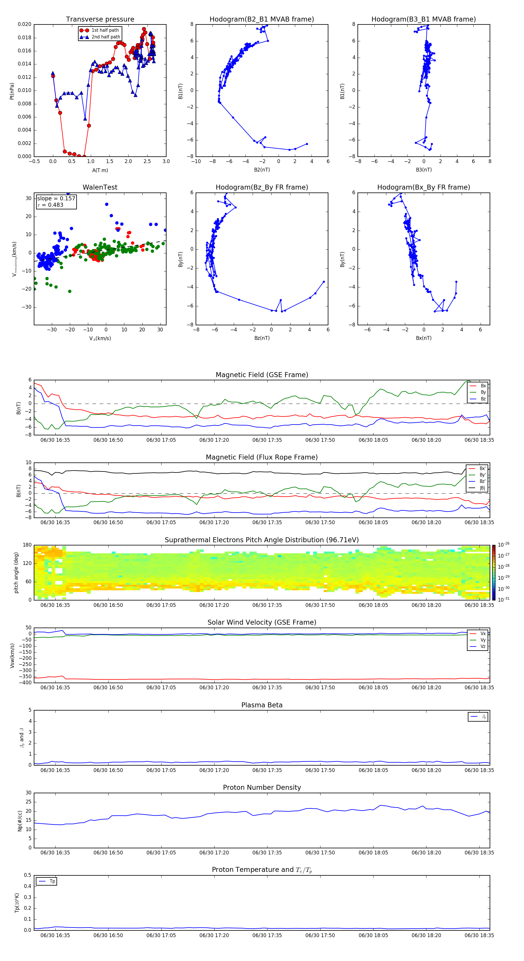Select the "V_remaining(km/s)" y-axis label
This screenshot has height=961, width=524.
pos(14,259)
